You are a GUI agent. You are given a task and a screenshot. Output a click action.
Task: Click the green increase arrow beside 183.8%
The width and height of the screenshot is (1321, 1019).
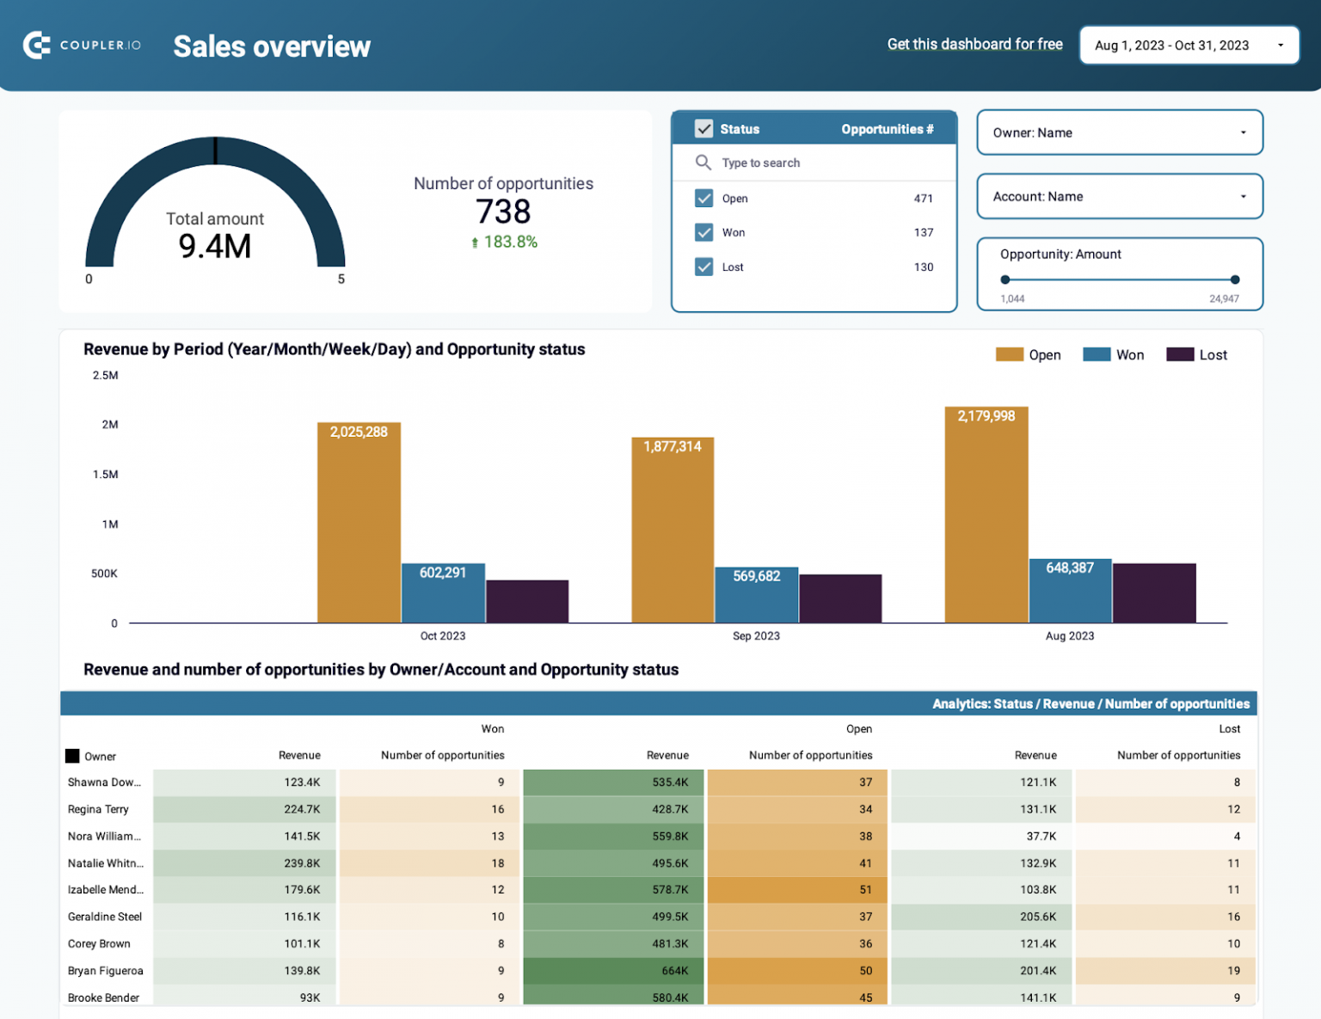[476, 242]
